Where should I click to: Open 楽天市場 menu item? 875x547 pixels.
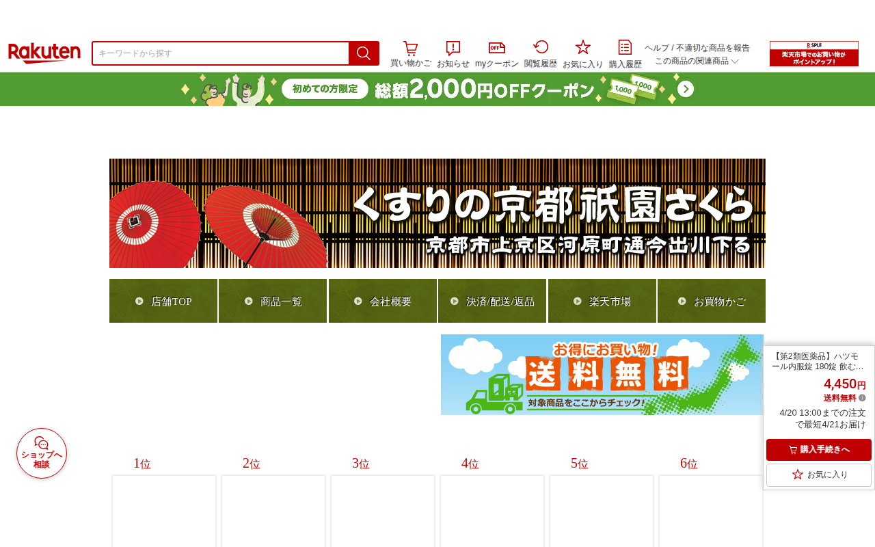tap(602, 301)
